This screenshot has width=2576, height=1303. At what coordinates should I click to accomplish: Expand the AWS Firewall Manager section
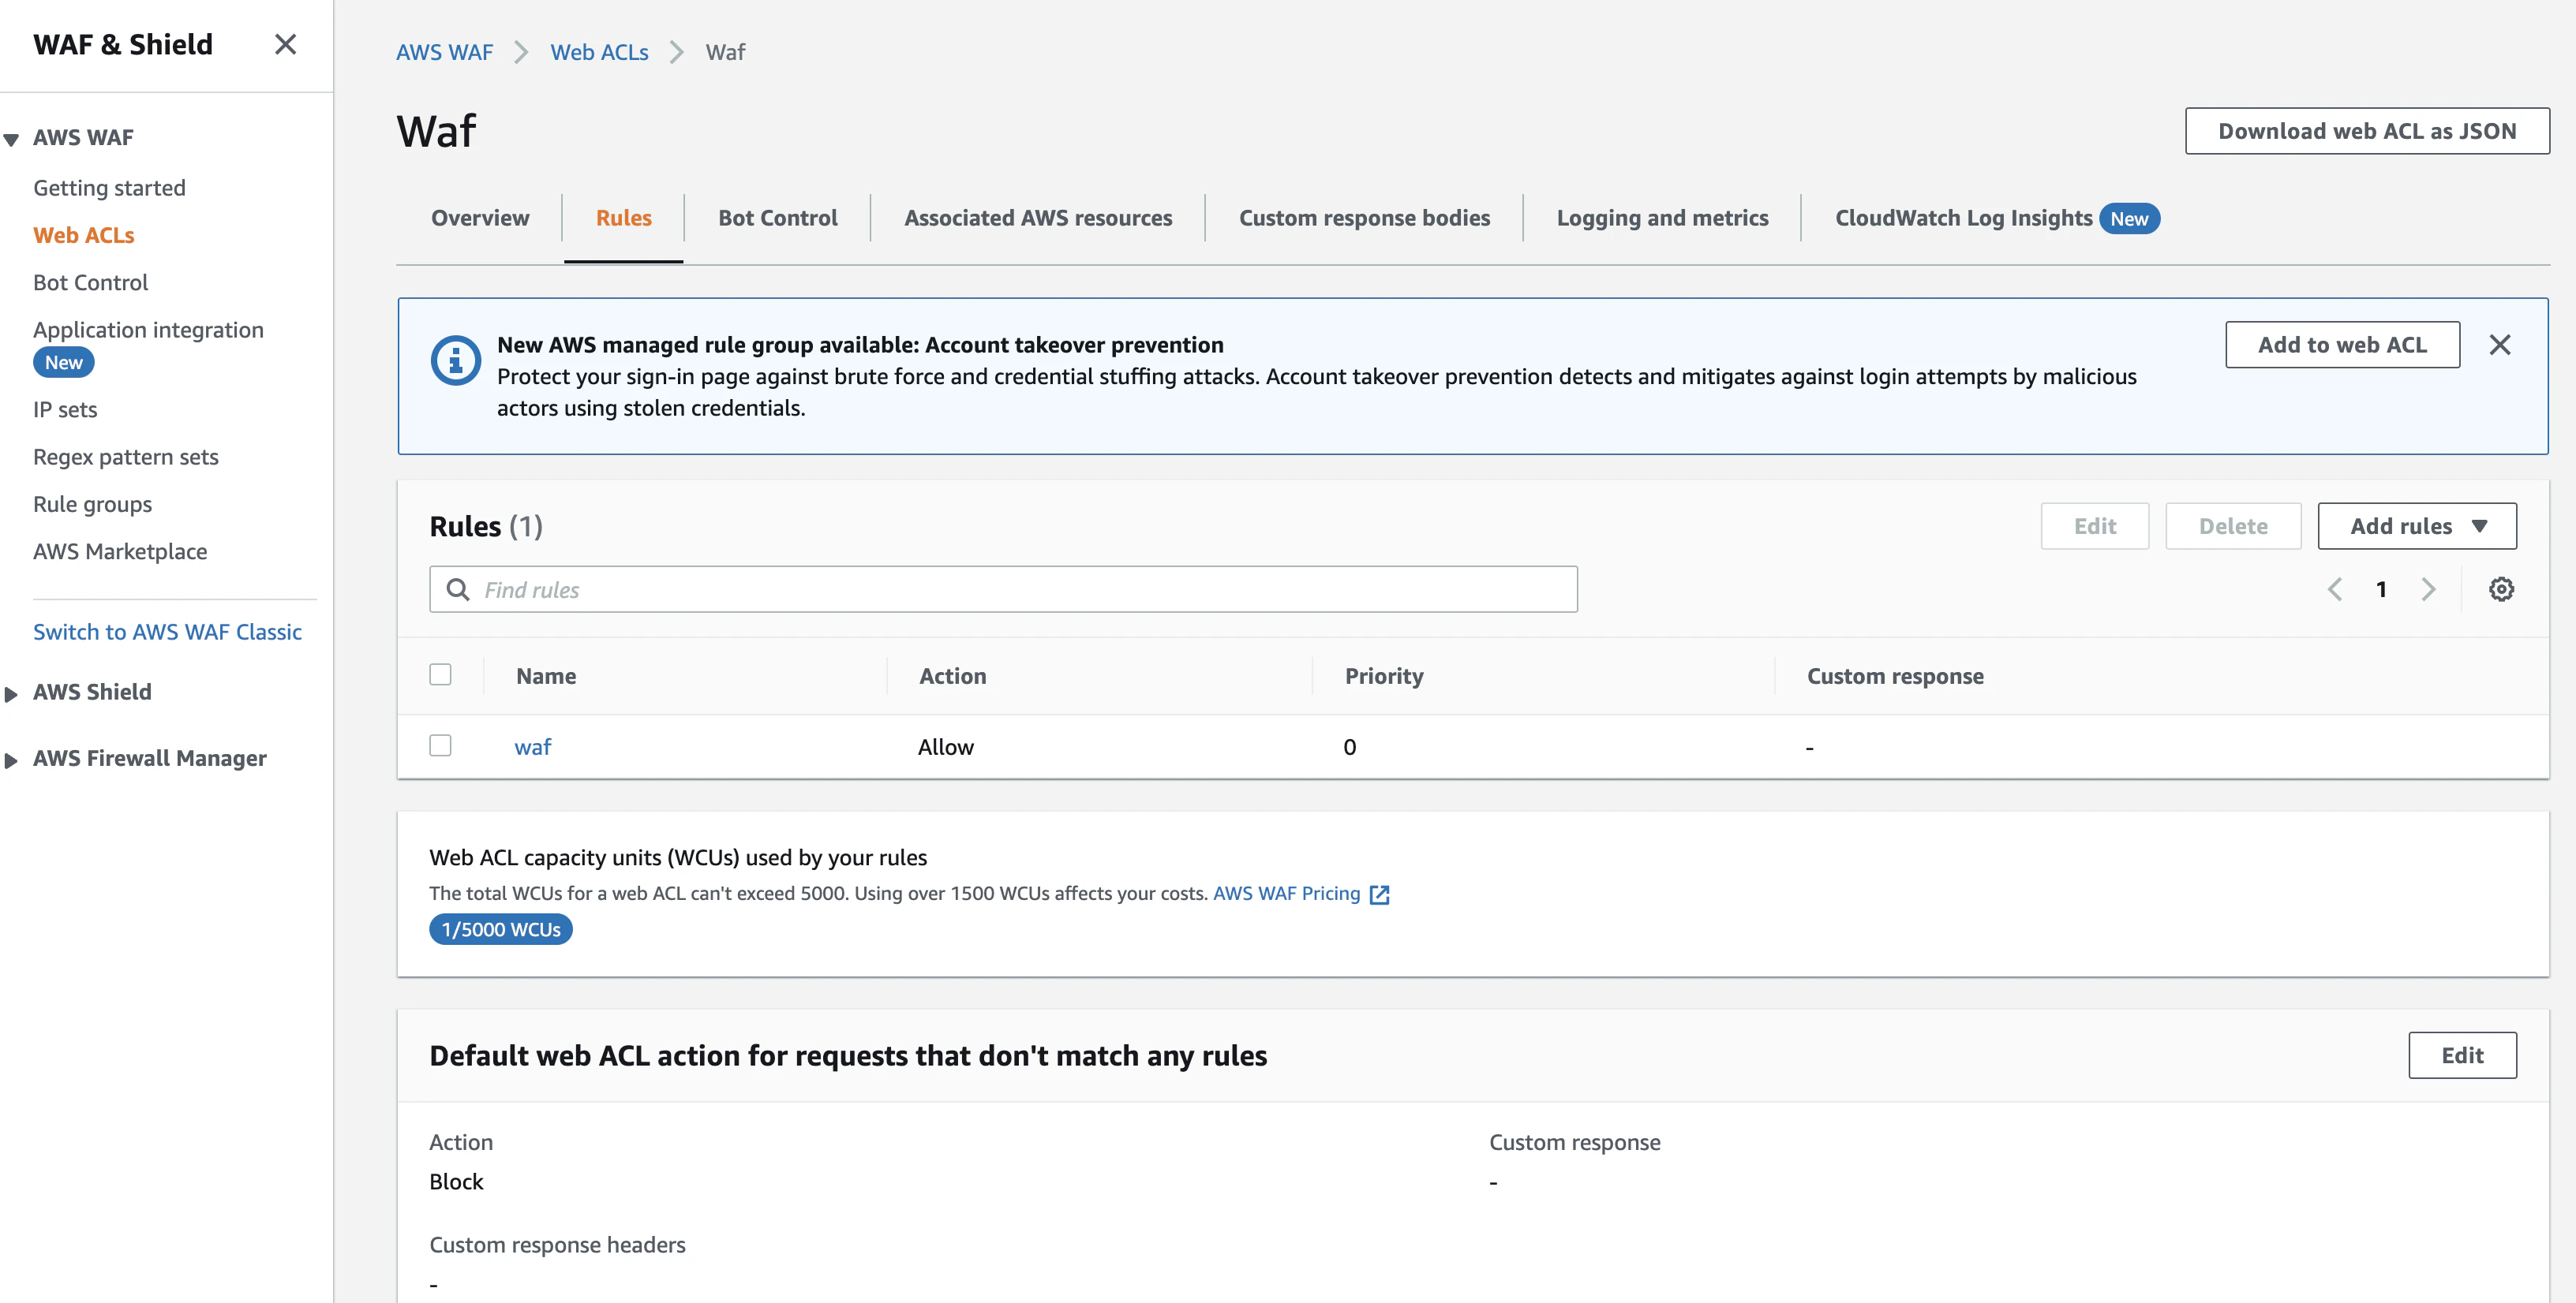pos(11,760)
